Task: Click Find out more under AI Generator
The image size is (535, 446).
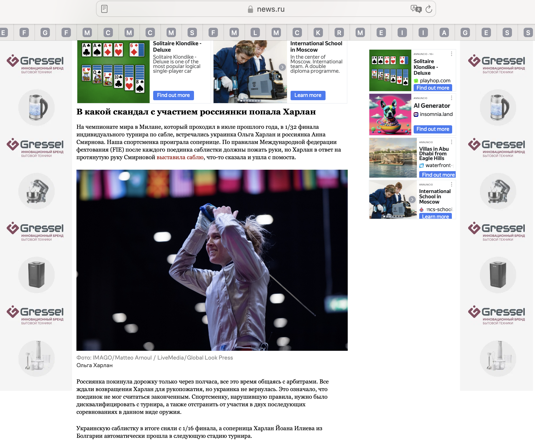Action: [433, 129]
